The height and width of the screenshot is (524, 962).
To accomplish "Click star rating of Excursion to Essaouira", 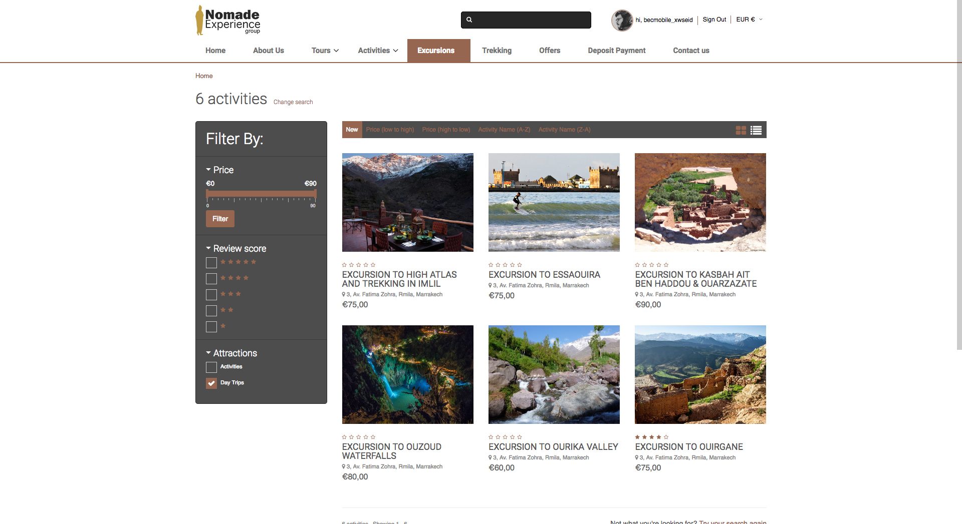I will [x=505, y=265].
